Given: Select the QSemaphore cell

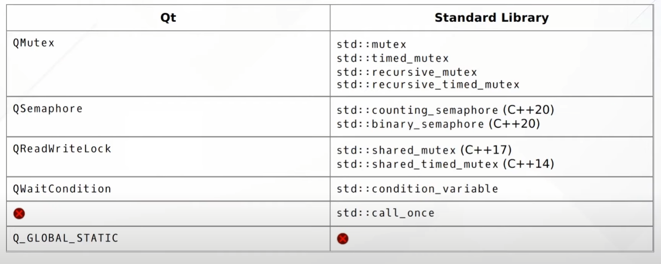Looking at the screenshot, I should (x=168, y=117).
